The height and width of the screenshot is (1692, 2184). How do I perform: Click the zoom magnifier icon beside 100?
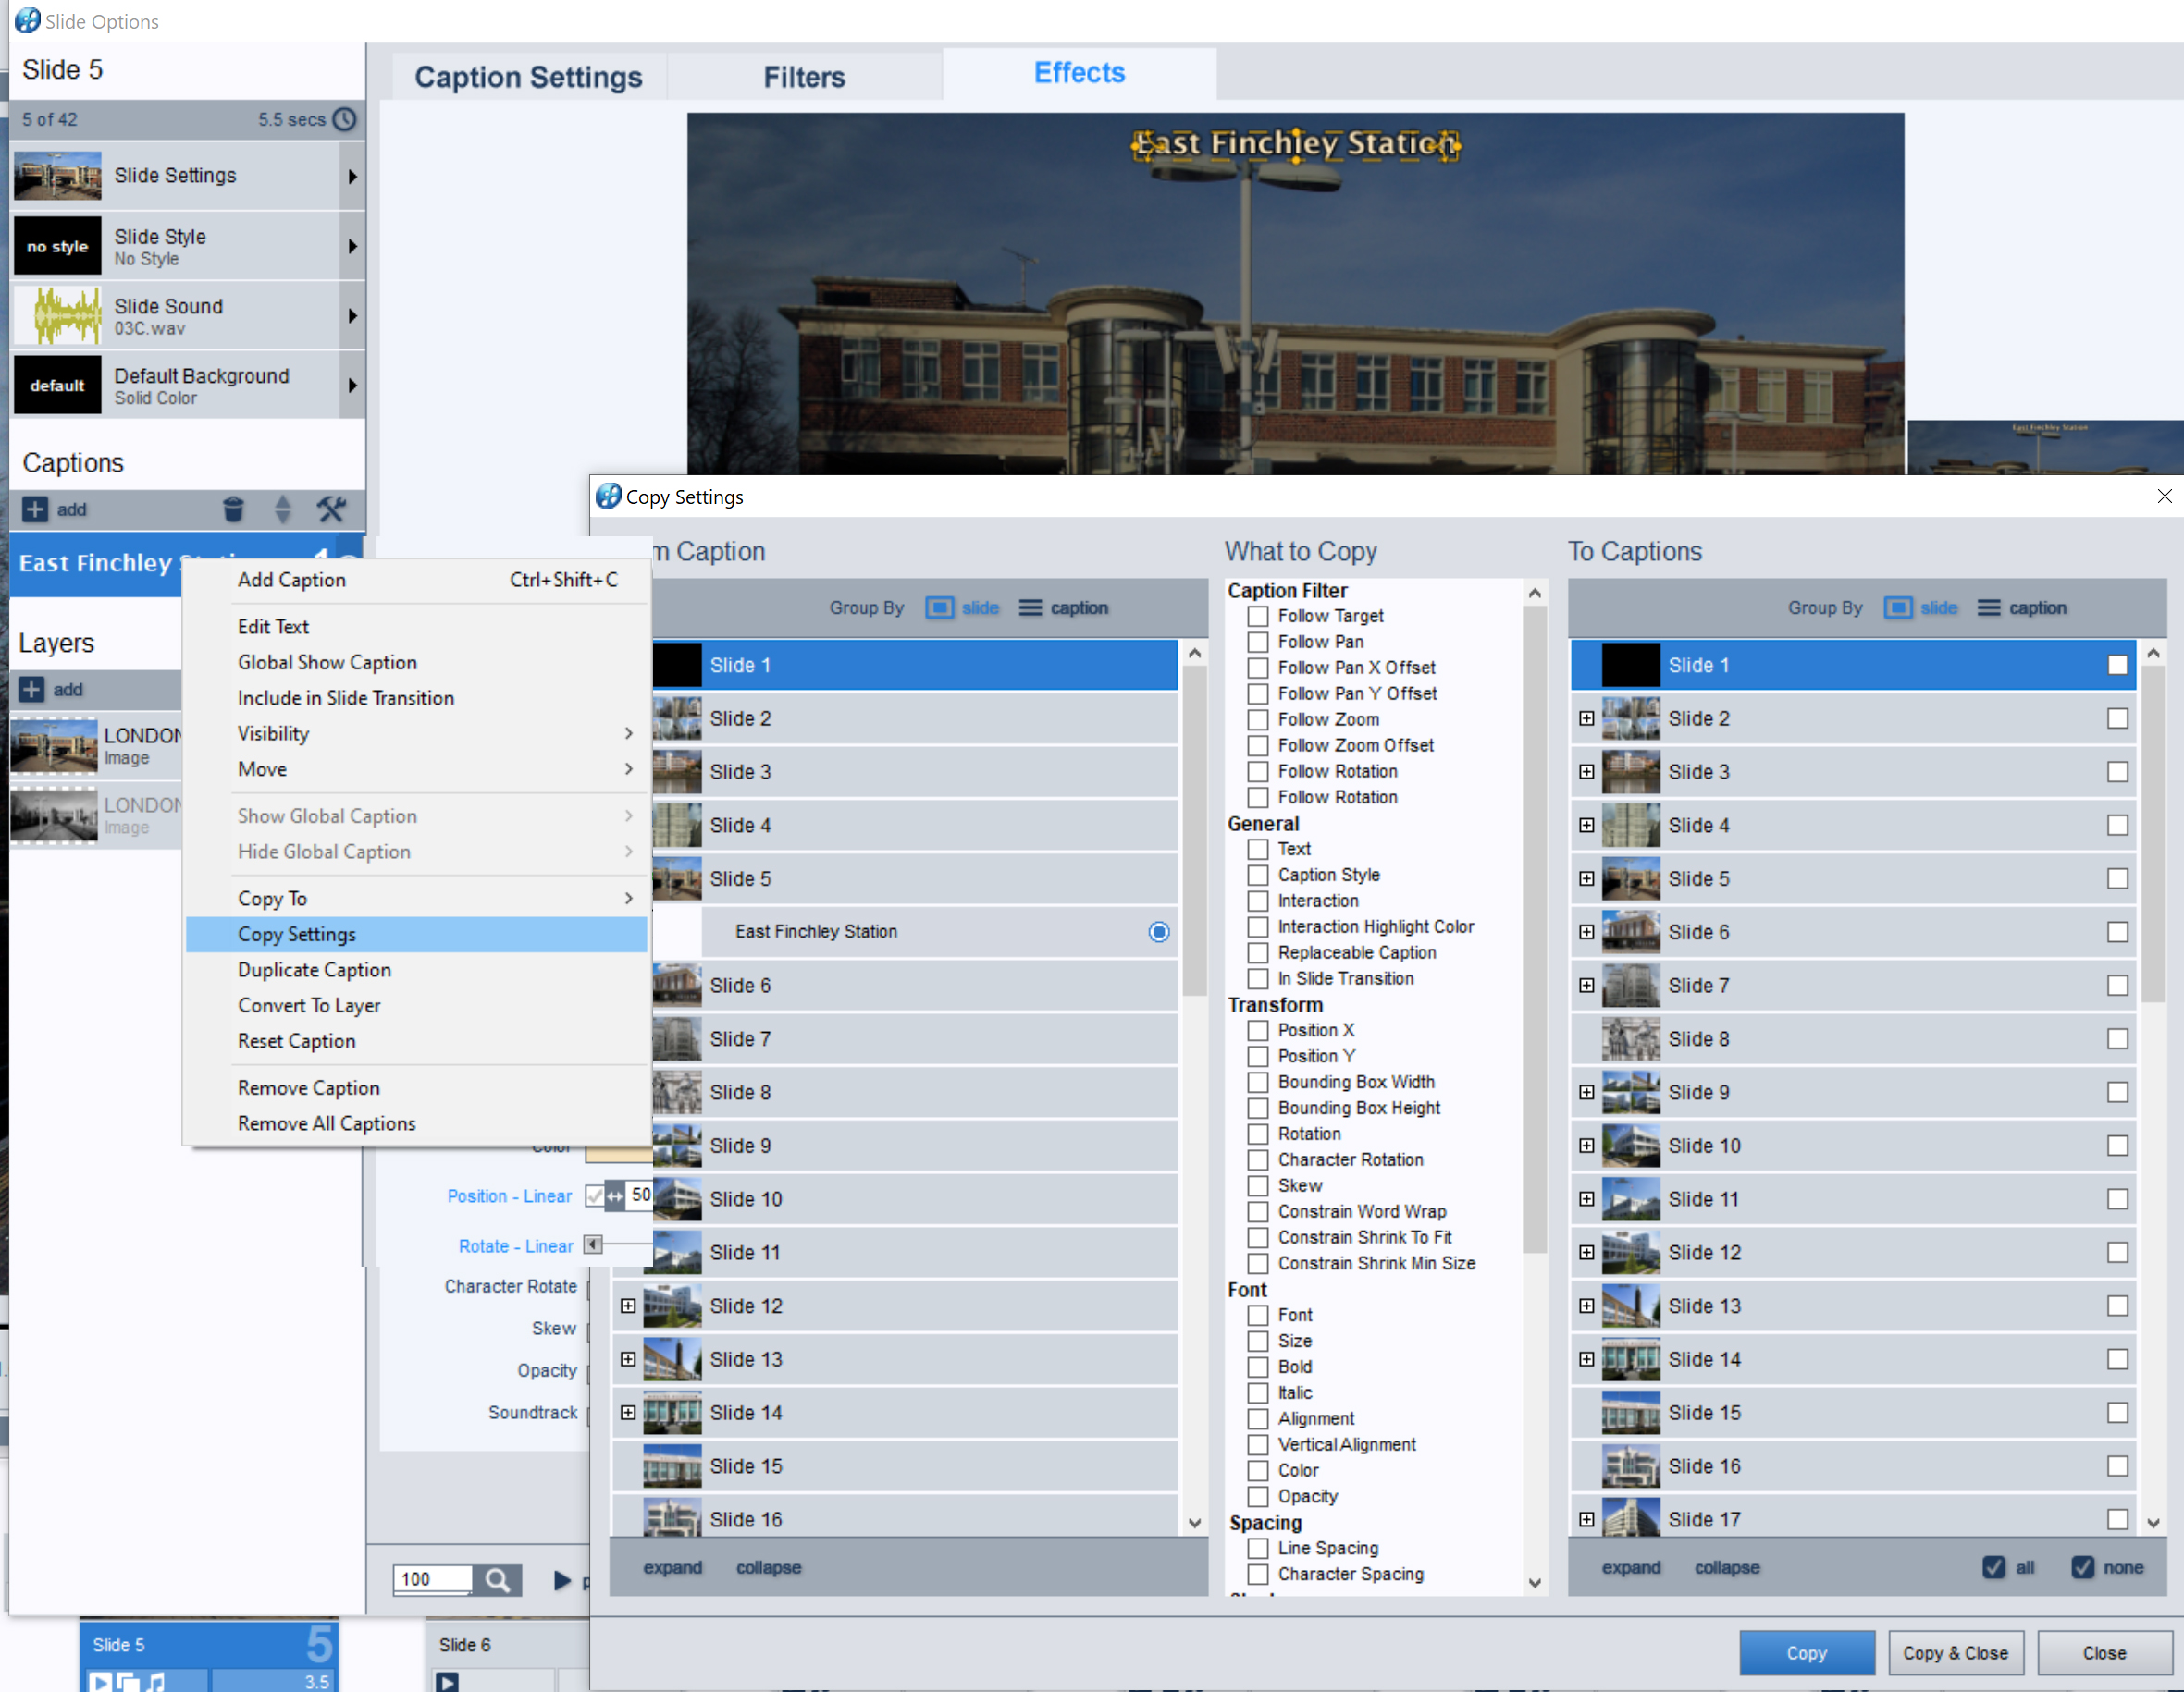click(x=497, y=1579)
